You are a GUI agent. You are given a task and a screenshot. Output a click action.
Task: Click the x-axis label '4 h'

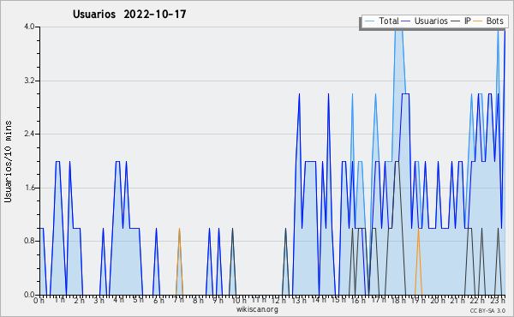pos(119,300)
